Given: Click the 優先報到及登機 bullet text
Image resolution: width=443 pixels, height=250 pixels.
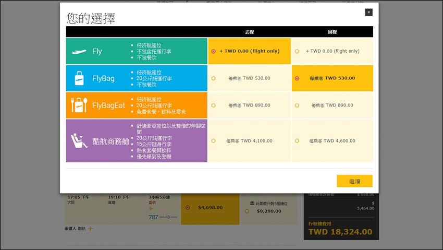Looking at the screenshot, I should click(154, 157).
